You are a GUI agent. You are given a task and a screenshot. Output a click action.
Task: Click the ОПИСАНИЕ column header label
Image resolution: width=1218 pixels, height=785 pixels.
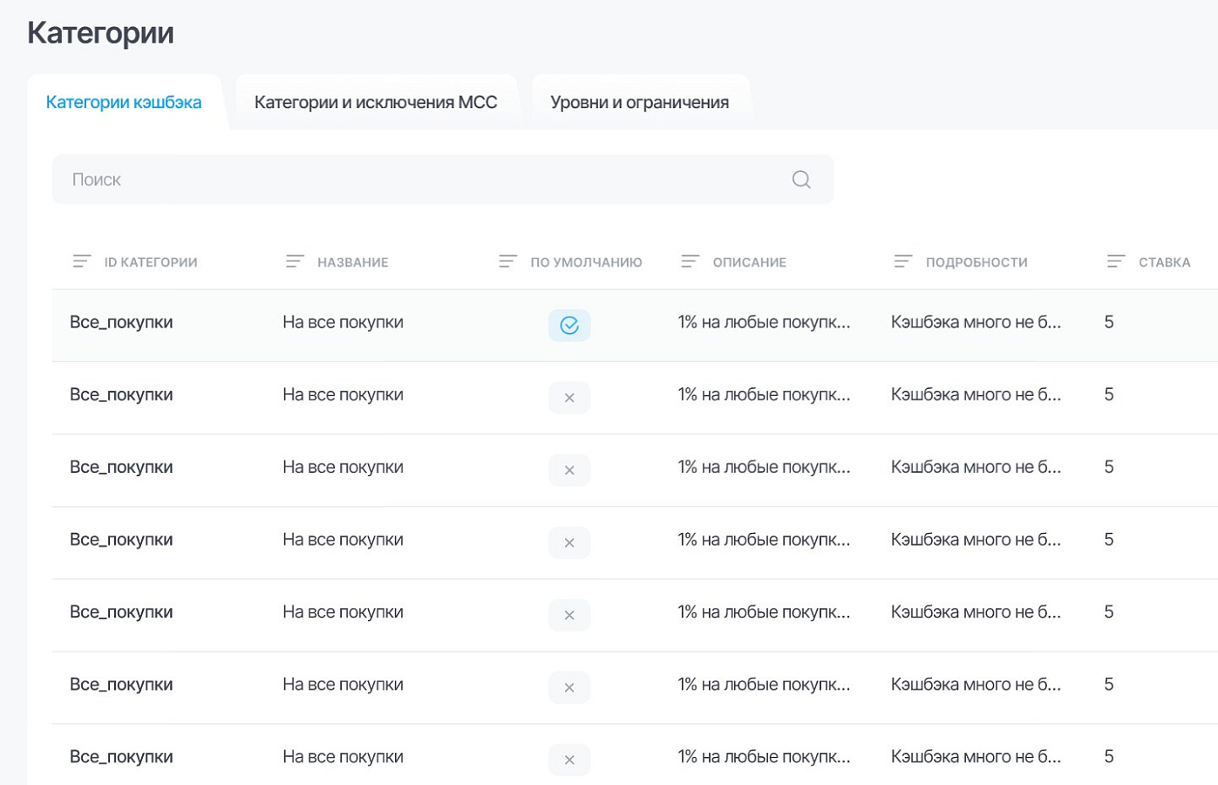[750, 263]
